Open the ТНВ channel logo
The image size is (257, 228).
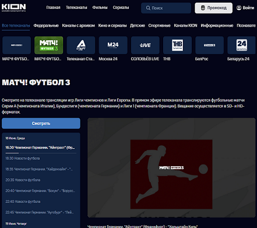[x=177, y=45]
